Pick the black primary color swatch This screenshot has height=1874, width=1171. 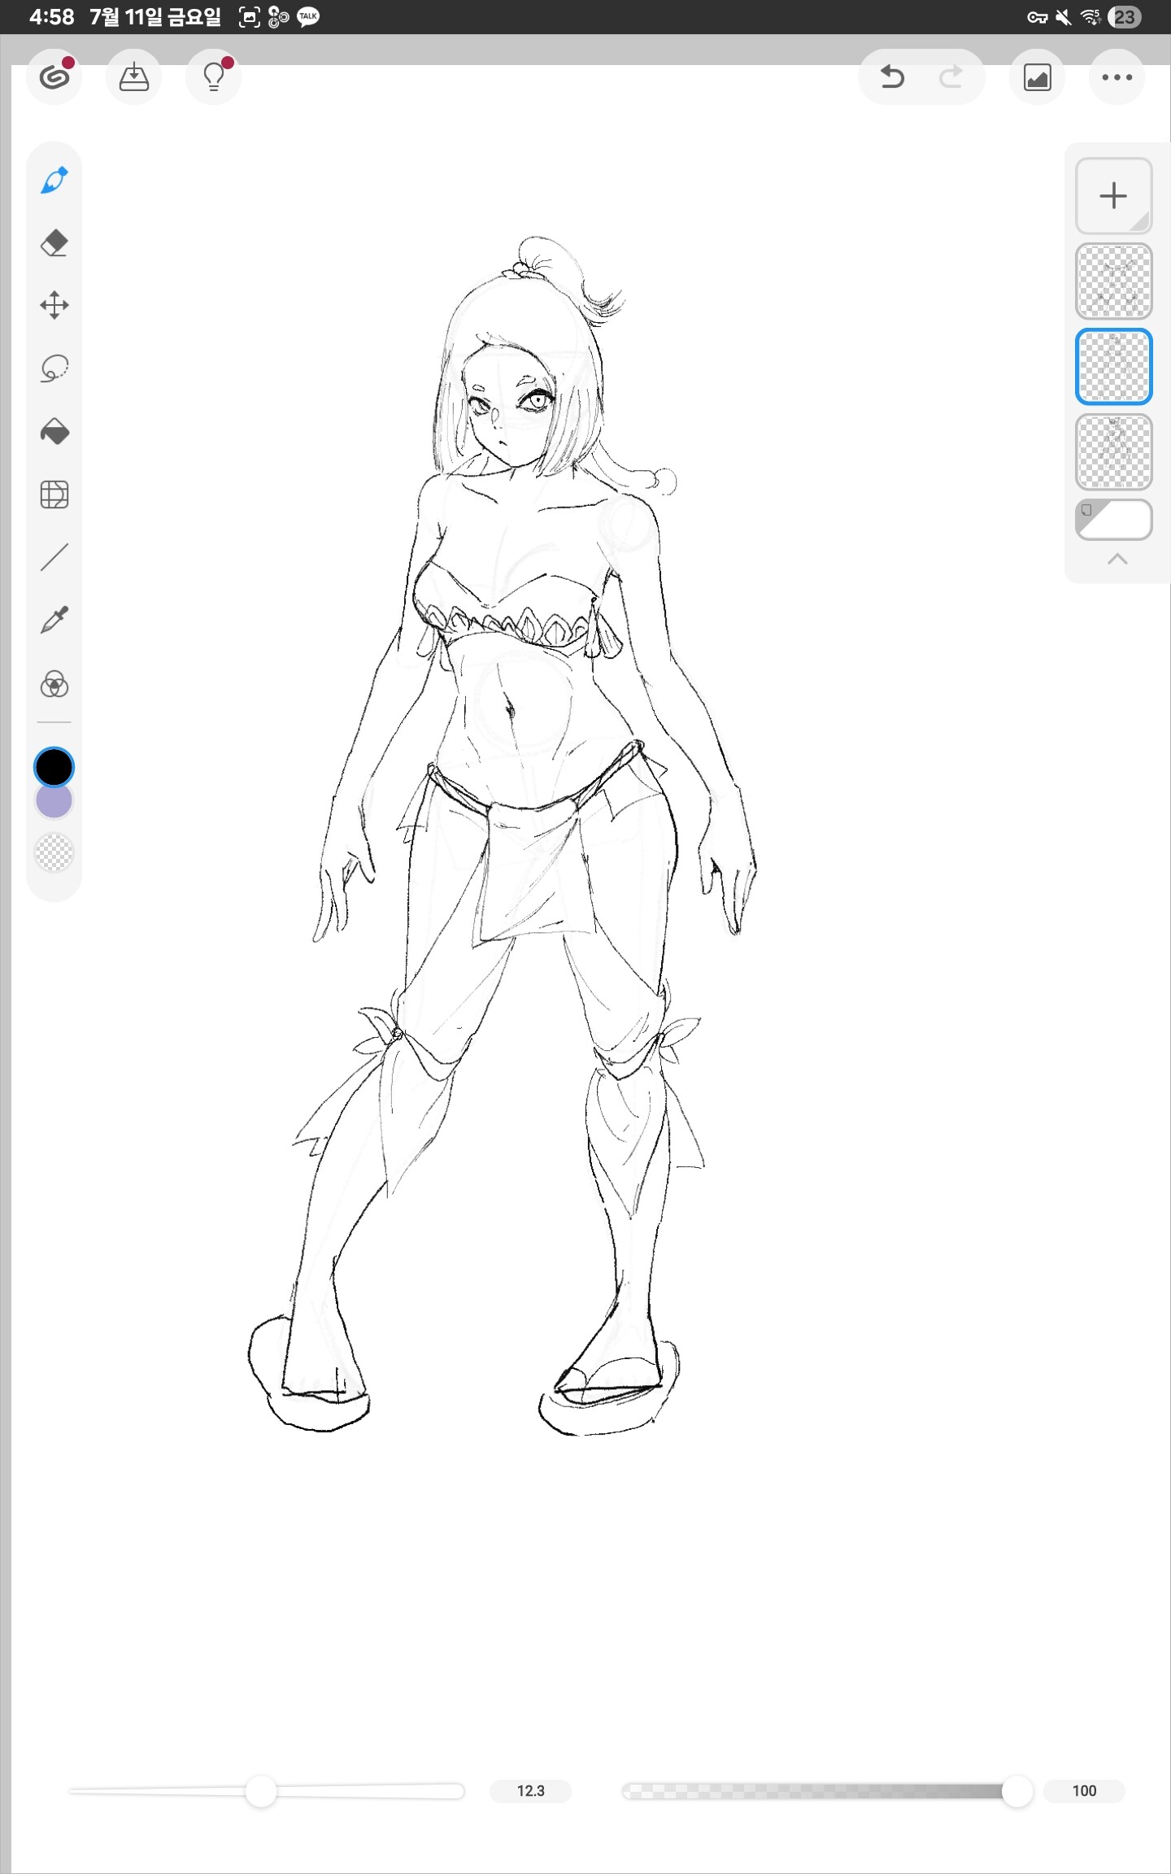point(54,767)
